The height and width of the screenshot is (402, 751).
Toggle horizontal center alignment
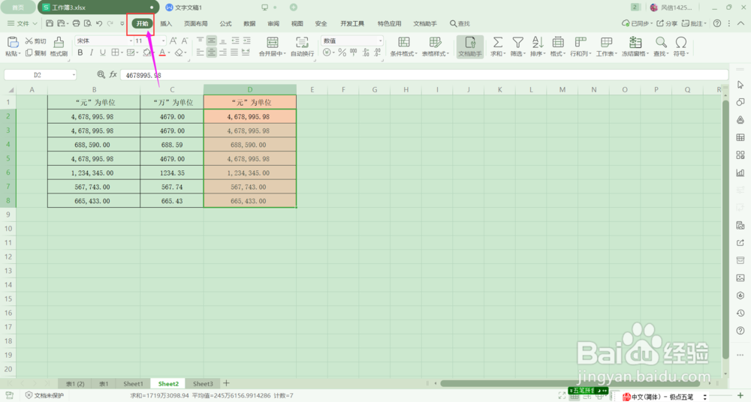211,52
